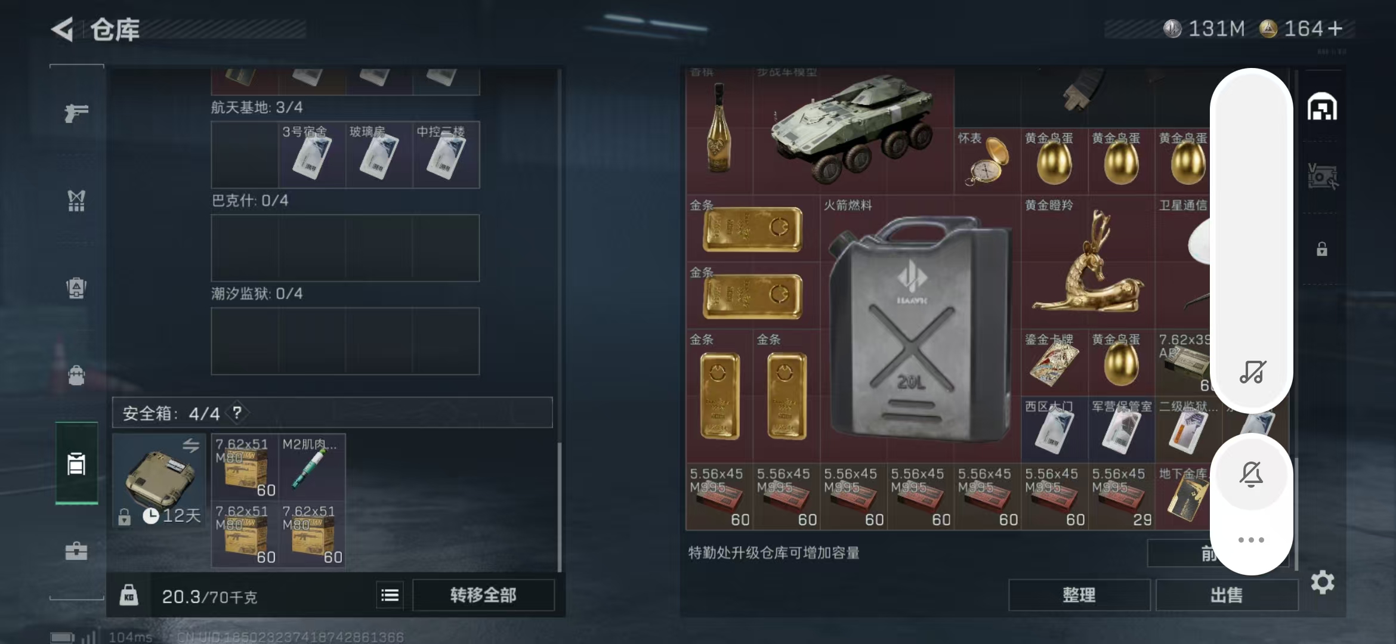Open the safe house icon at top right
Image resolution: width=1396 pixels, height=644 pixels.
click(1322, 107)
